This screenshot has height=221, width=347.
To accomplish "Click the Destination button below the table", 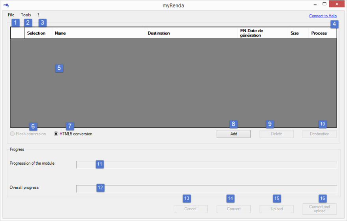I will 319,134.
